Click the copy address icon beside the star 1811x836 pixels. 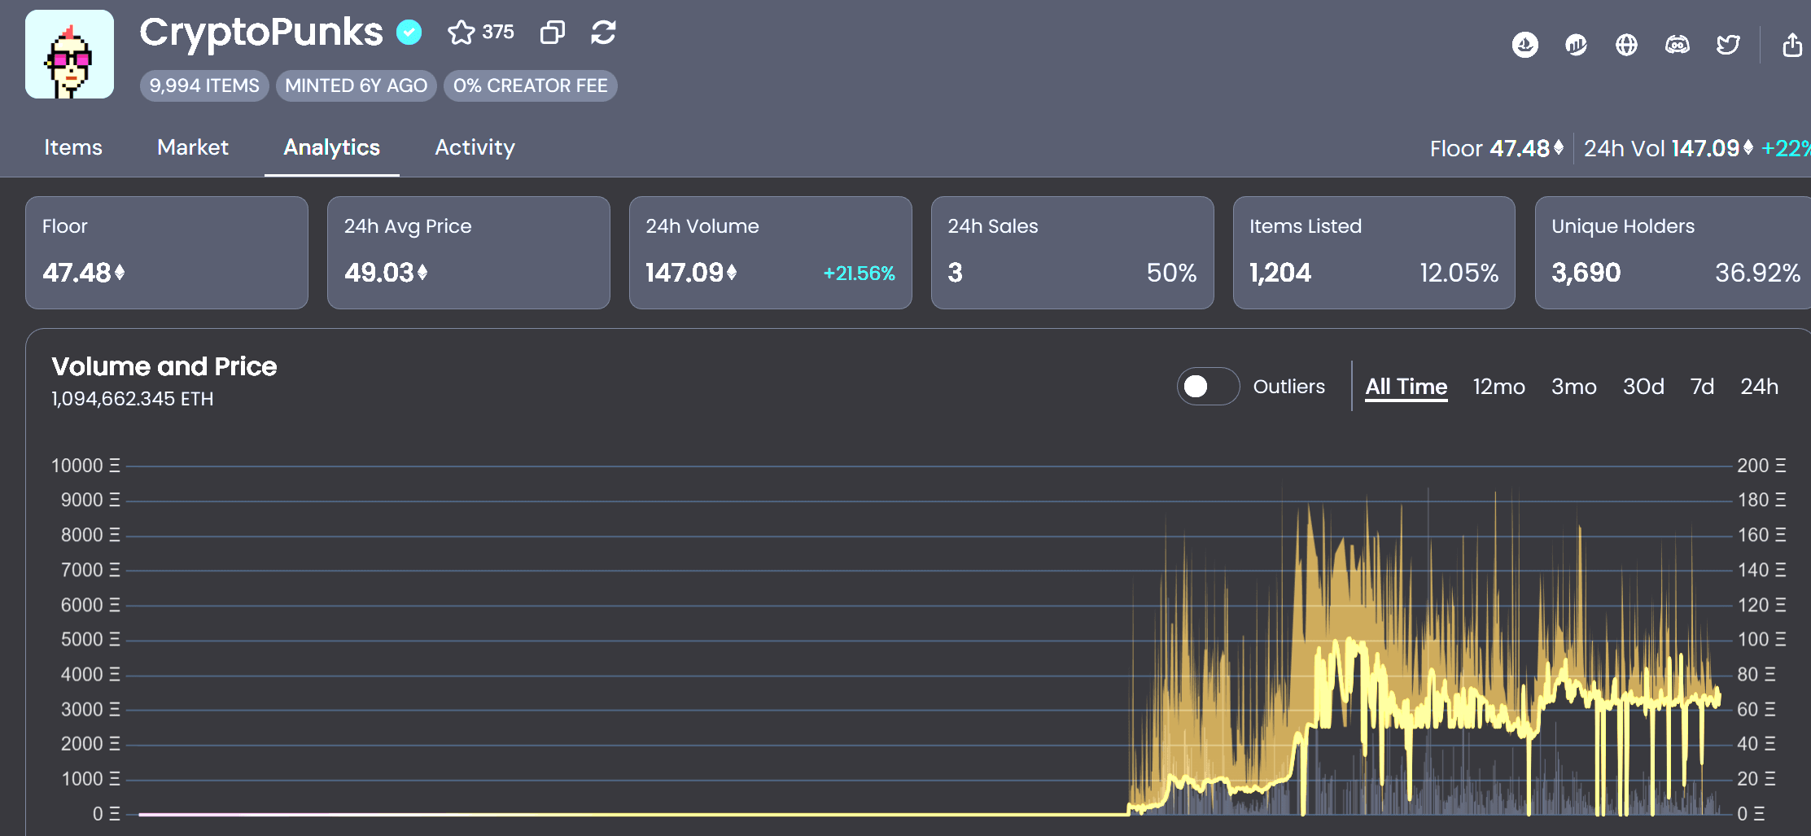pyautogui.click(x=553, y=33)
